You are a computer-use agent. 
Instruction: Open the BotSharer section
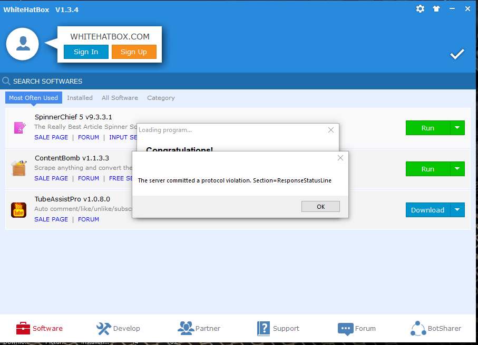click(x=436, y=328)
